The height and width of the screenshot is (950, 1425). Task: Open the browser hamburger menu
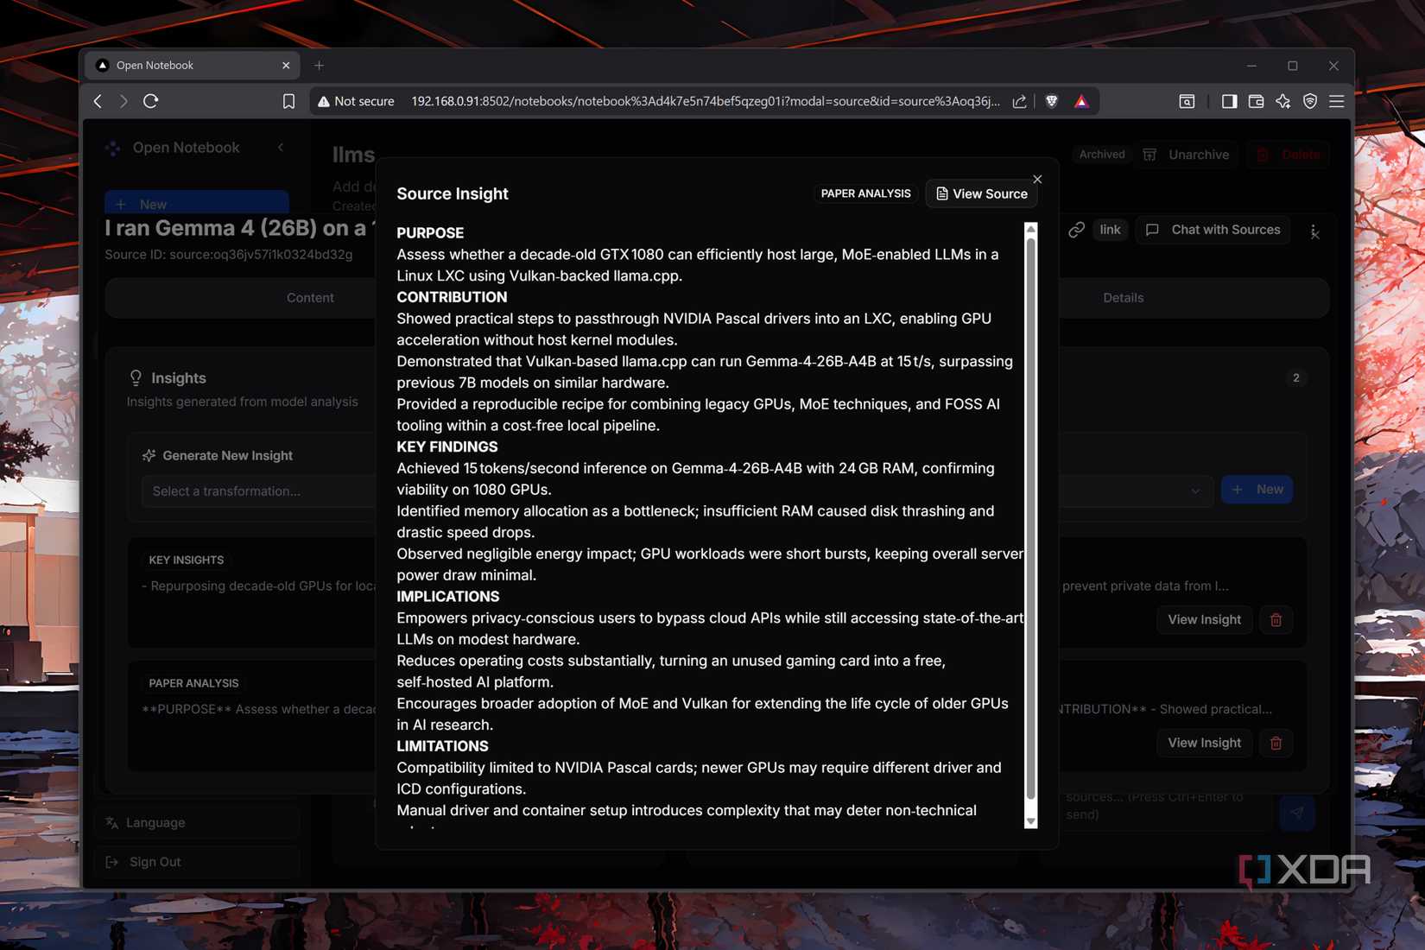point(1337,101)
